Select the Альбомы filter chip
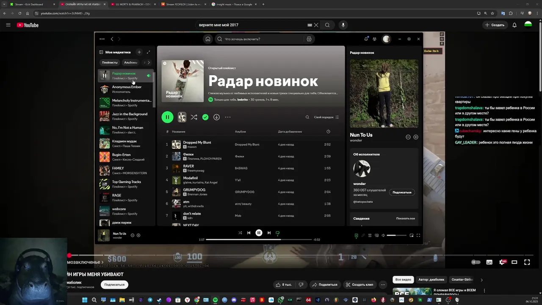 coord(130,62)
